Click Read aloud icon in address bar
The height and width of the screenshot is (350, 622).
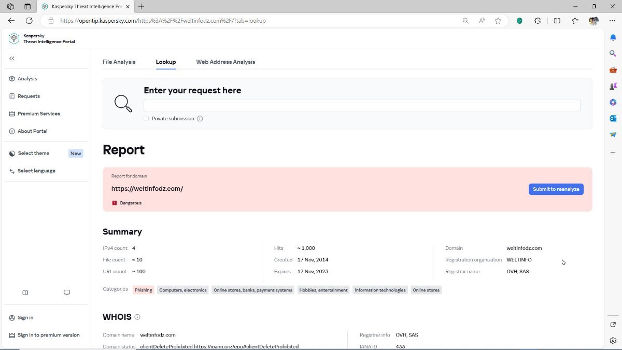tap(482, 21)
